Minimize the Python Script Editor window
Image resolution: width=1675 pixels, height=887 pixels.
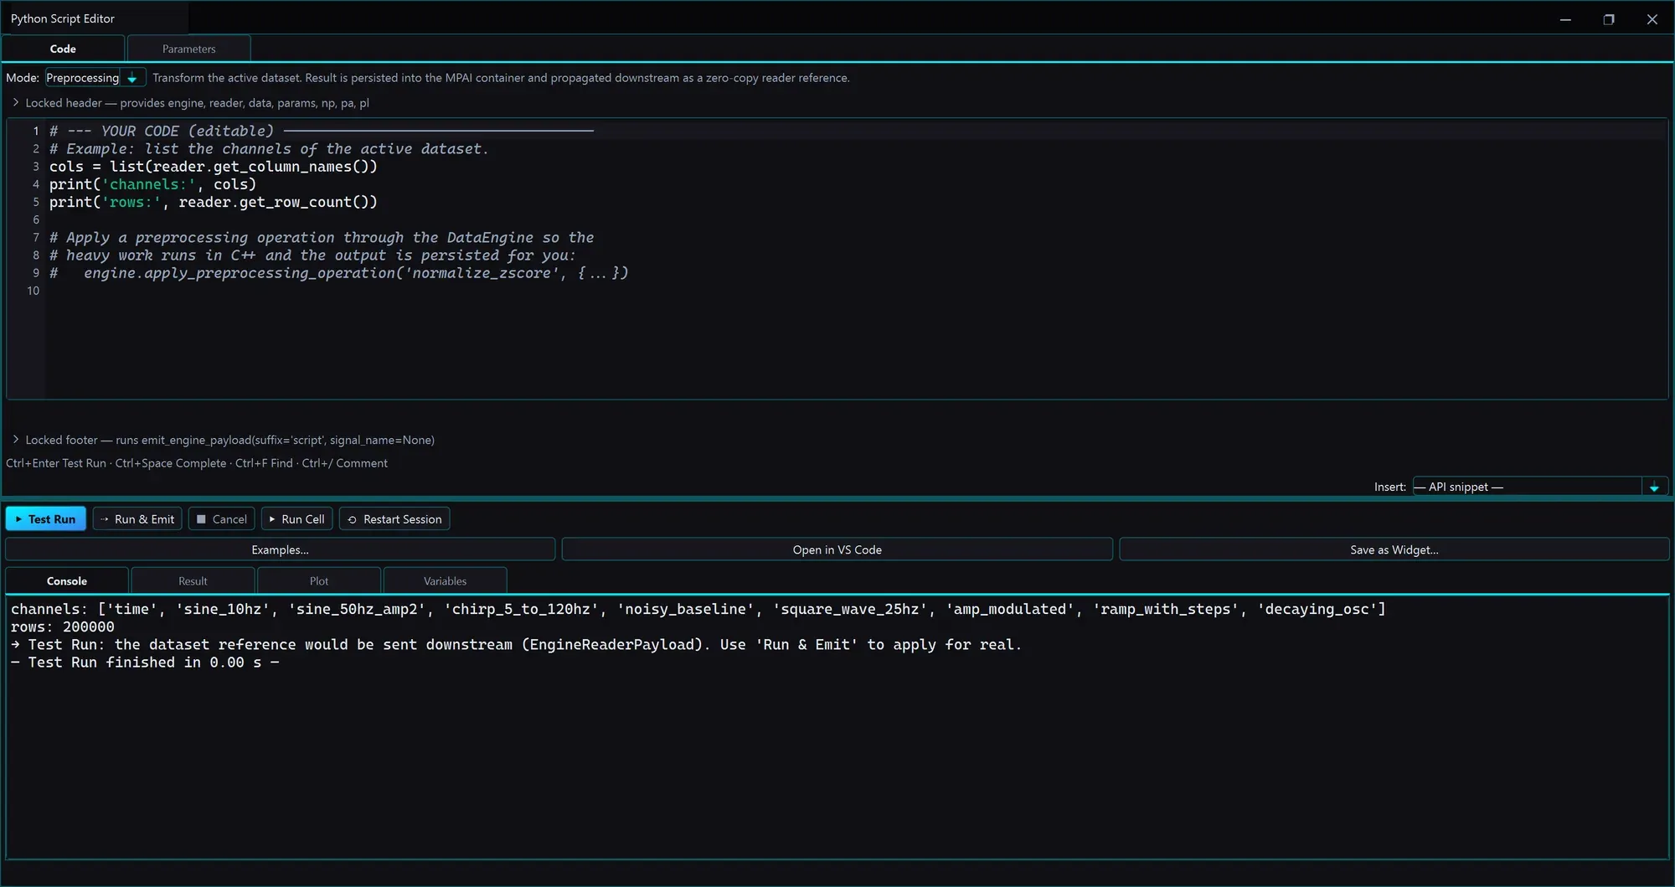pyautogui.click(x=1565, y=18)
